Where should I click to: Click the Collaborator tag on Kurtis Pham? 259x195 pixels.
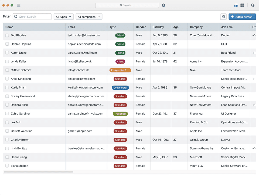pos(120,88)
